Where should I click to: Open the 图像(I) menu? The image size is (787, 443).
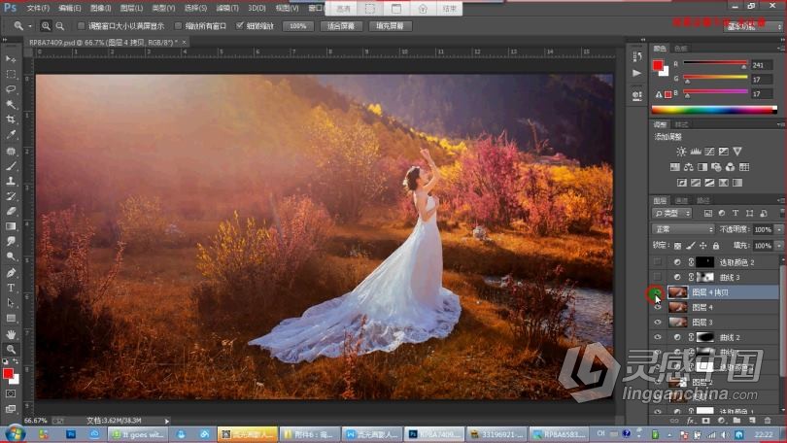[101, 8]
